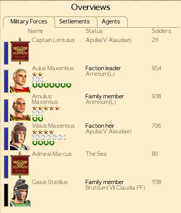Click Aulus Maxentius's green laurel wreaths
The height and width of the screenshot is (213, 181).
tap(52, 85)
